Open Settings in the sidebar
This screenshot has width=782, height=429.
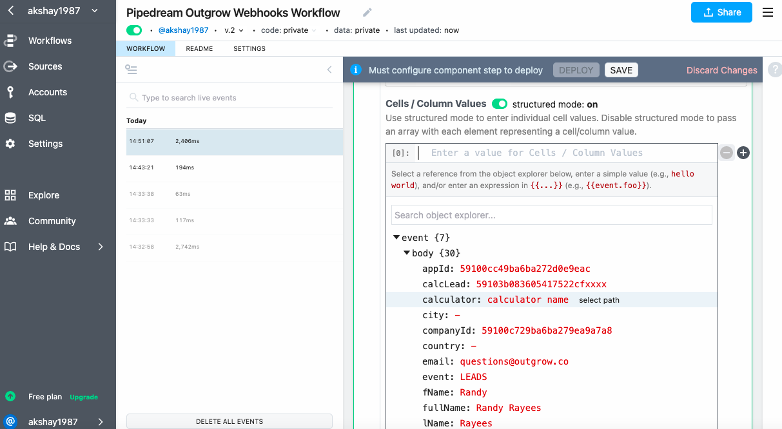(45, 144)
